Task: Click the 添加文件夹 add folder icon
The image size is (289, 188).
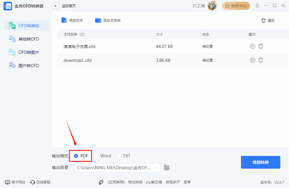Action: [x=97, y=20]
